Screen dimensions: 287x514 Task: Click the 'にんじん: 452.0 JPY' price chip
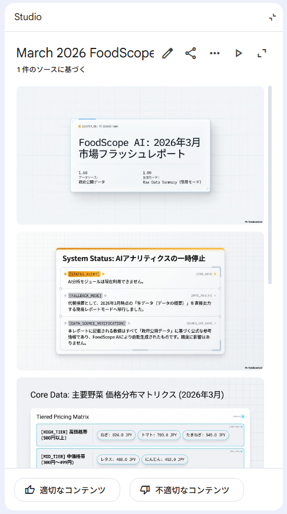point(165,460)
